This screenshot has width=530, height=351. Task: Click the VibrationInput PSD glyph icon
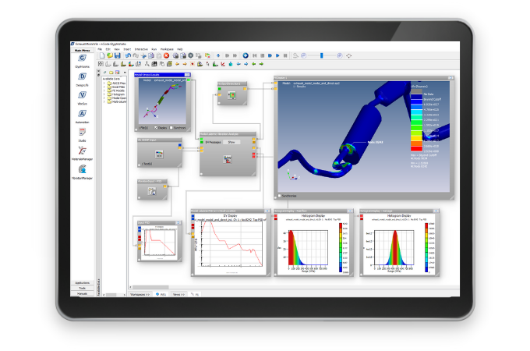[152, 191]
